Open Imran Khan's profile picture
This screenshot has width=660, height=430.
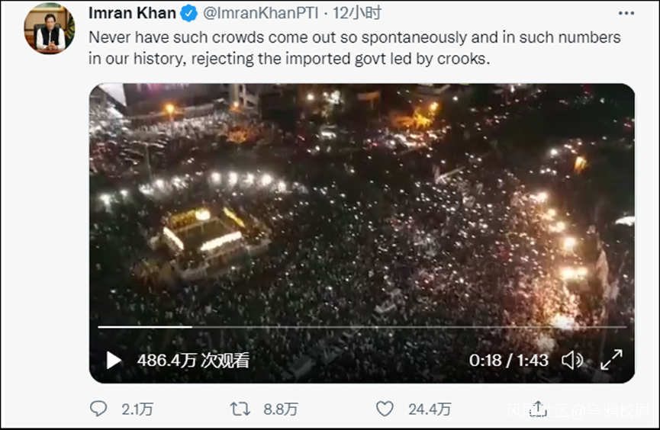50,28
